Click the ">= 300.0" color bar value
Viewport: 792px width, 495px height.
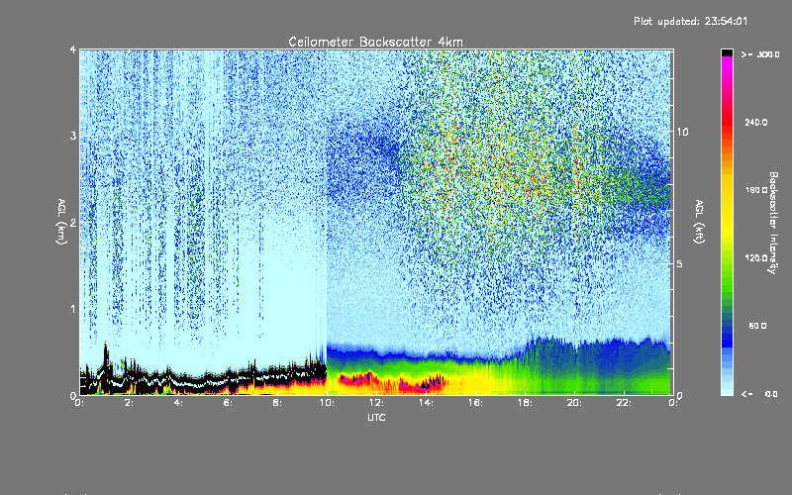[x=760, y=54]
